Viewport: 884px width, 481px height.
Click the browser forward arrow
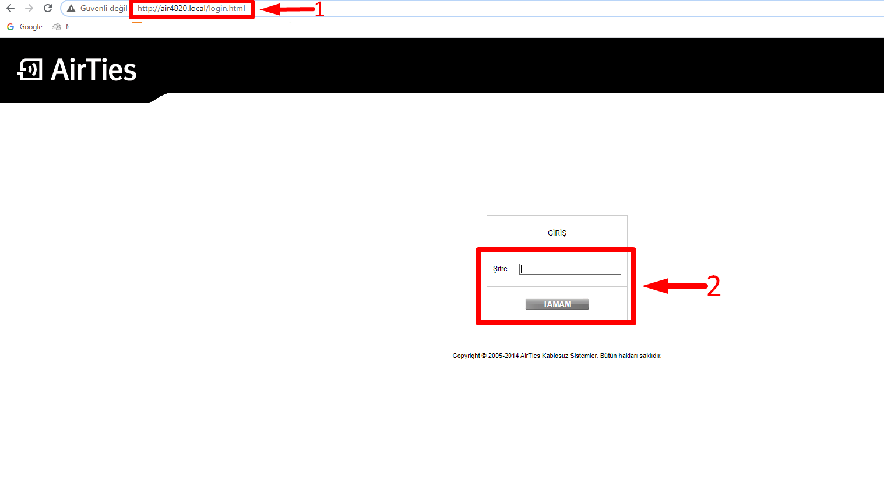pos(29,8)
